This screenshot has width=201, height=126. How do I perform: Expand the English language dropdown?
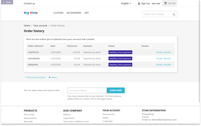click(126, 4)
